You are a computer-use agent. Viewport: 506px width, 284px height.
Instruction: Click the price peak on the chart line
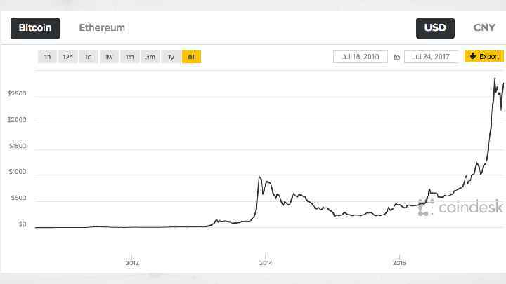click(495, 79)
